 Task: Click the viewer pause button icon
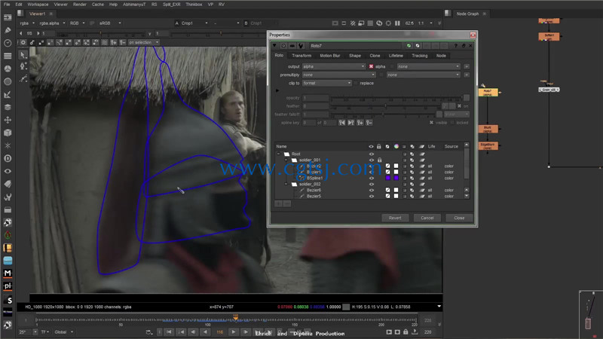point(397,23)
